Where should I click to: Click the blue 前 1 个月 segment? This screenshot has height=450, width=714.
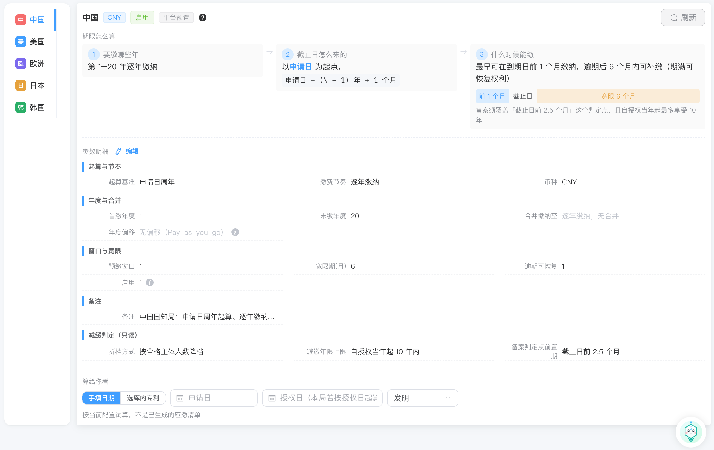pyautogui.click(x=492, y=96)
